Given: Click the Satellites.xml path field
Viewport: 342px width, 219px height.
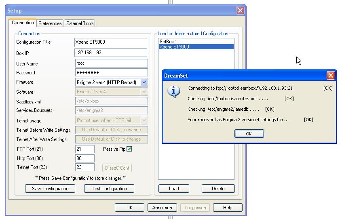Looking at the screenshot, I should pyautogui.click(x=112, y=101).
